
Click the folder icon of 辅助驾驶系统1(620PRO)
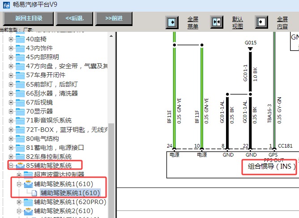tap(28, 202)
